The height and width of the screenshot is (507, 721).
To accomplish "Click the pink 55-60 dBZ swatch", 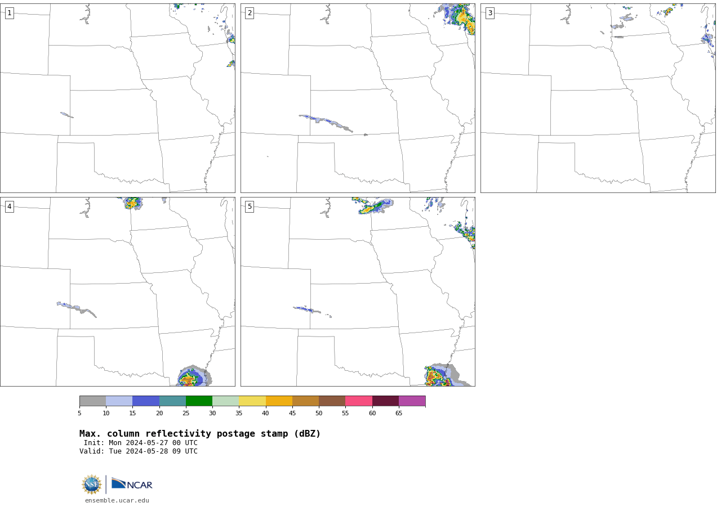I will click(359, 401).
